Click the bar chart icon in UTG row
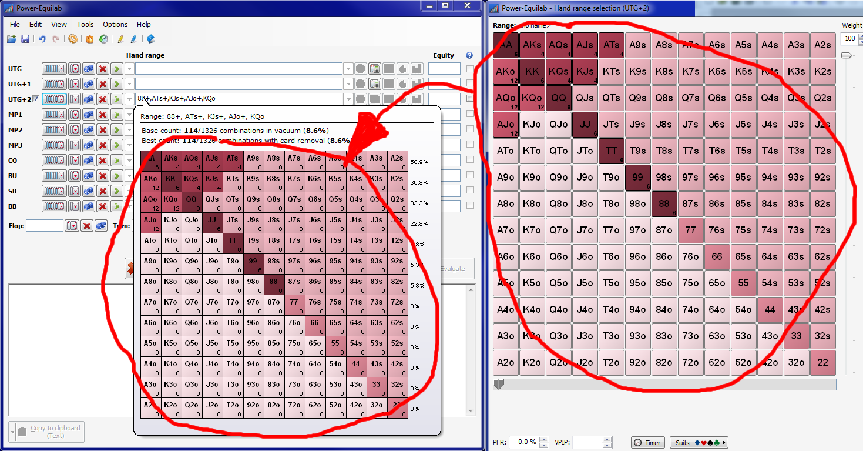This screenshot has width=863, height=451. pos(417,69)
